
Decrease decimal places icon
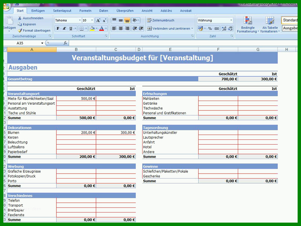(230, 29)
